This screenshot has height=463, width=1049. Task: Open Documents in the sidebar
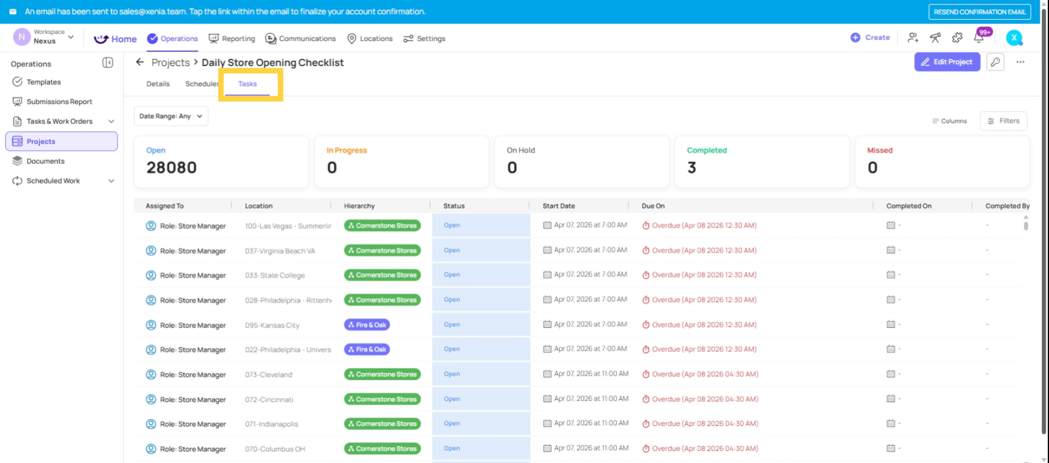tap(45, 161)
